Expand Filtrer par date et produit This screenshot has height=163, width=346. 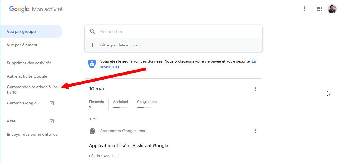174,45
